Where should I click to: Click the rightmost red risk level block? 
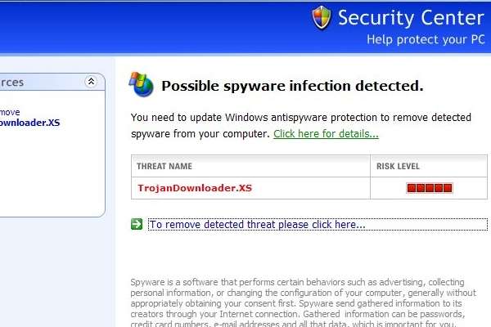point(448,189)
